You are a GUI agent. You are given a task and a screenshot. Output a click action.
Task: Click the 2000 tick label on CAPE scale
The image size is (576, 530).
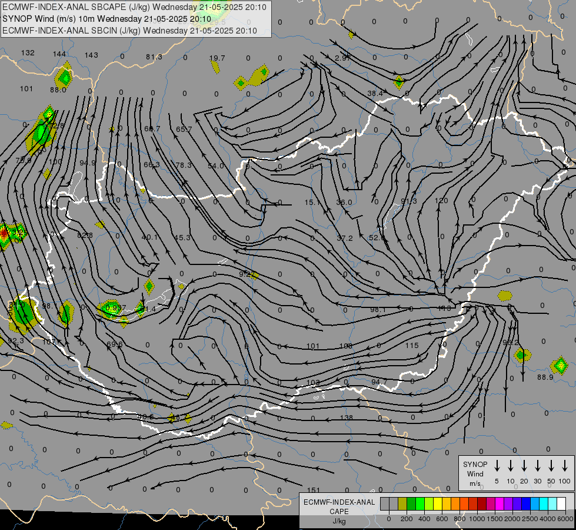coord(512,519)
